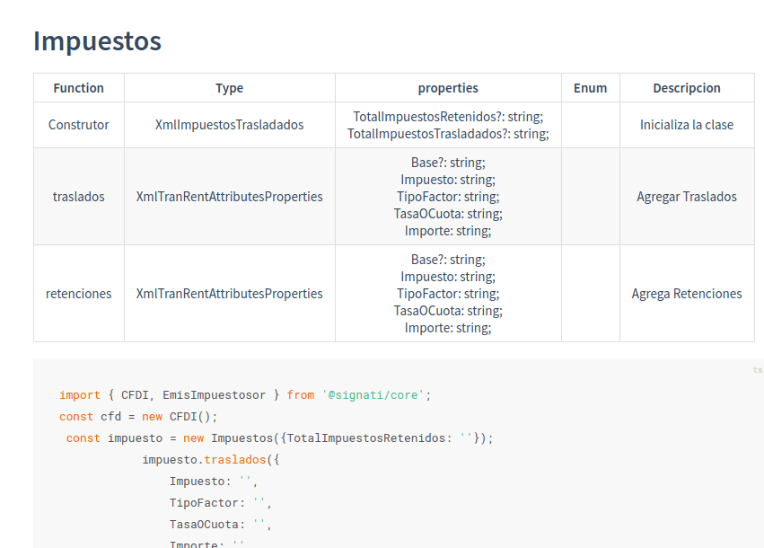764x548 pixels.
Task: Click XmlImpuestosTrasladados type cell
Action: 230,125
